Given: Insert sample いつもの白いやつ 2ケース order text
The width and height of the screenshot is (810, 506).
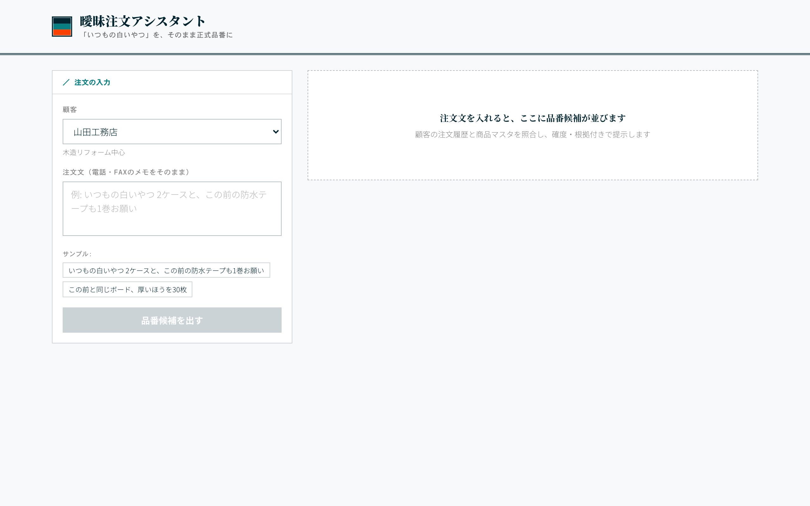Looking at the screenshot, I should (166, 270).
